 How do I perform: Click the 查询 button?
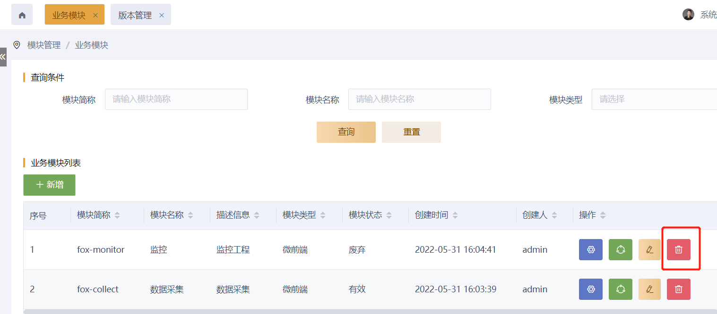coord(346,132)
